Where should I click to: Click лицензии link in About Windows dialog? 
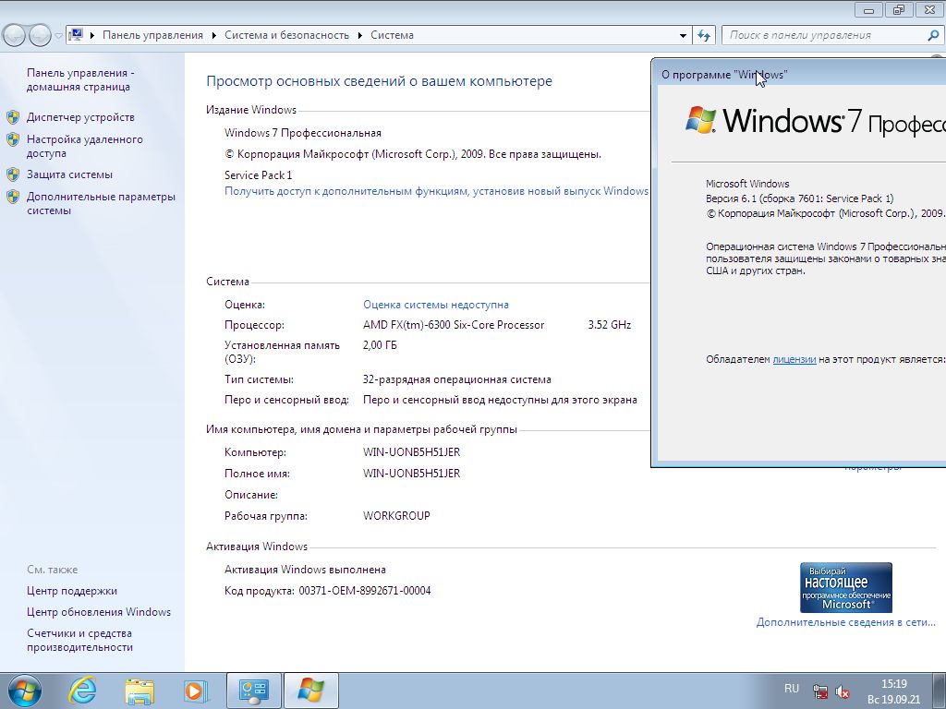pos(794,359)
